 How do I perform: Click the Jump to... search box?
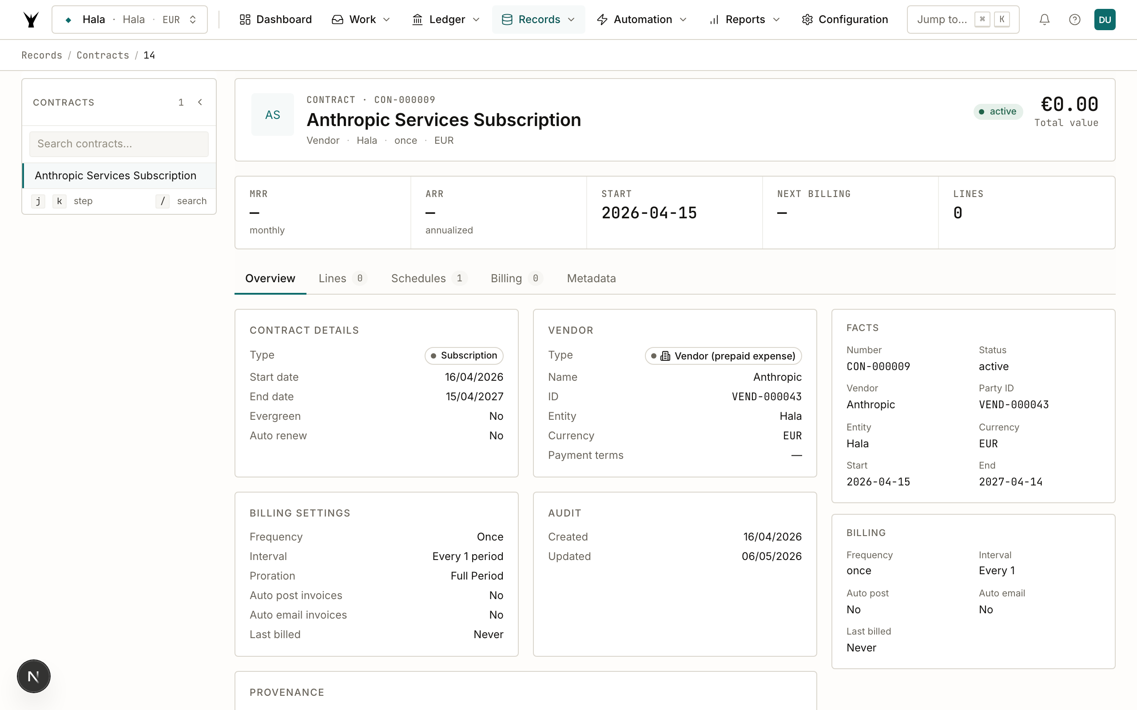point(963,19)
